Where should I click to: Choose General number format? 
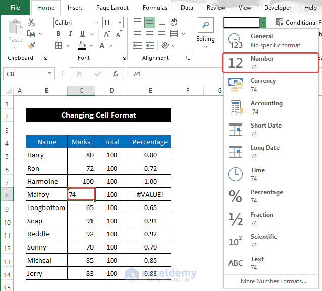click(271, 40)
